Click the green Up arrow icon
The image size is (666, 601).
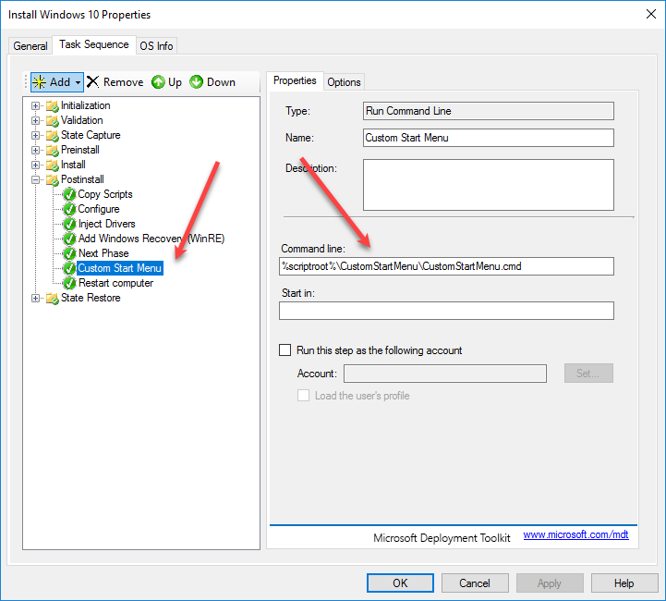pyautogui.click(x=158, y=82)
